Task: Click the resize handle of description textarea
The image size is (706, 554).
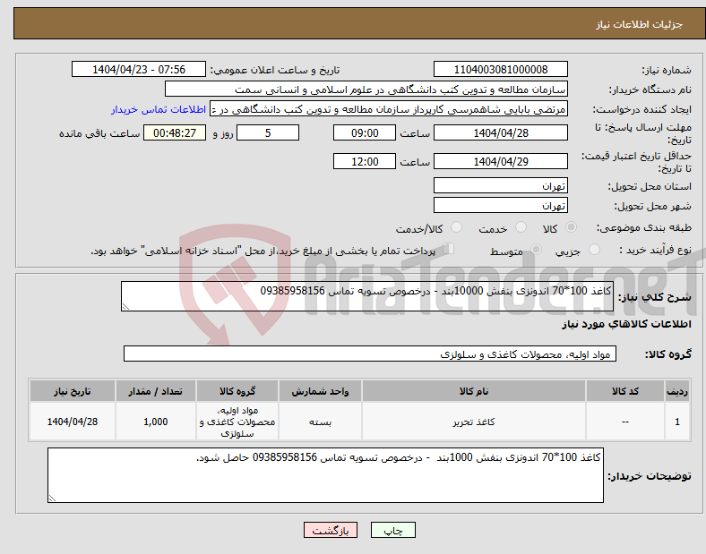Action: pos(125,307)
